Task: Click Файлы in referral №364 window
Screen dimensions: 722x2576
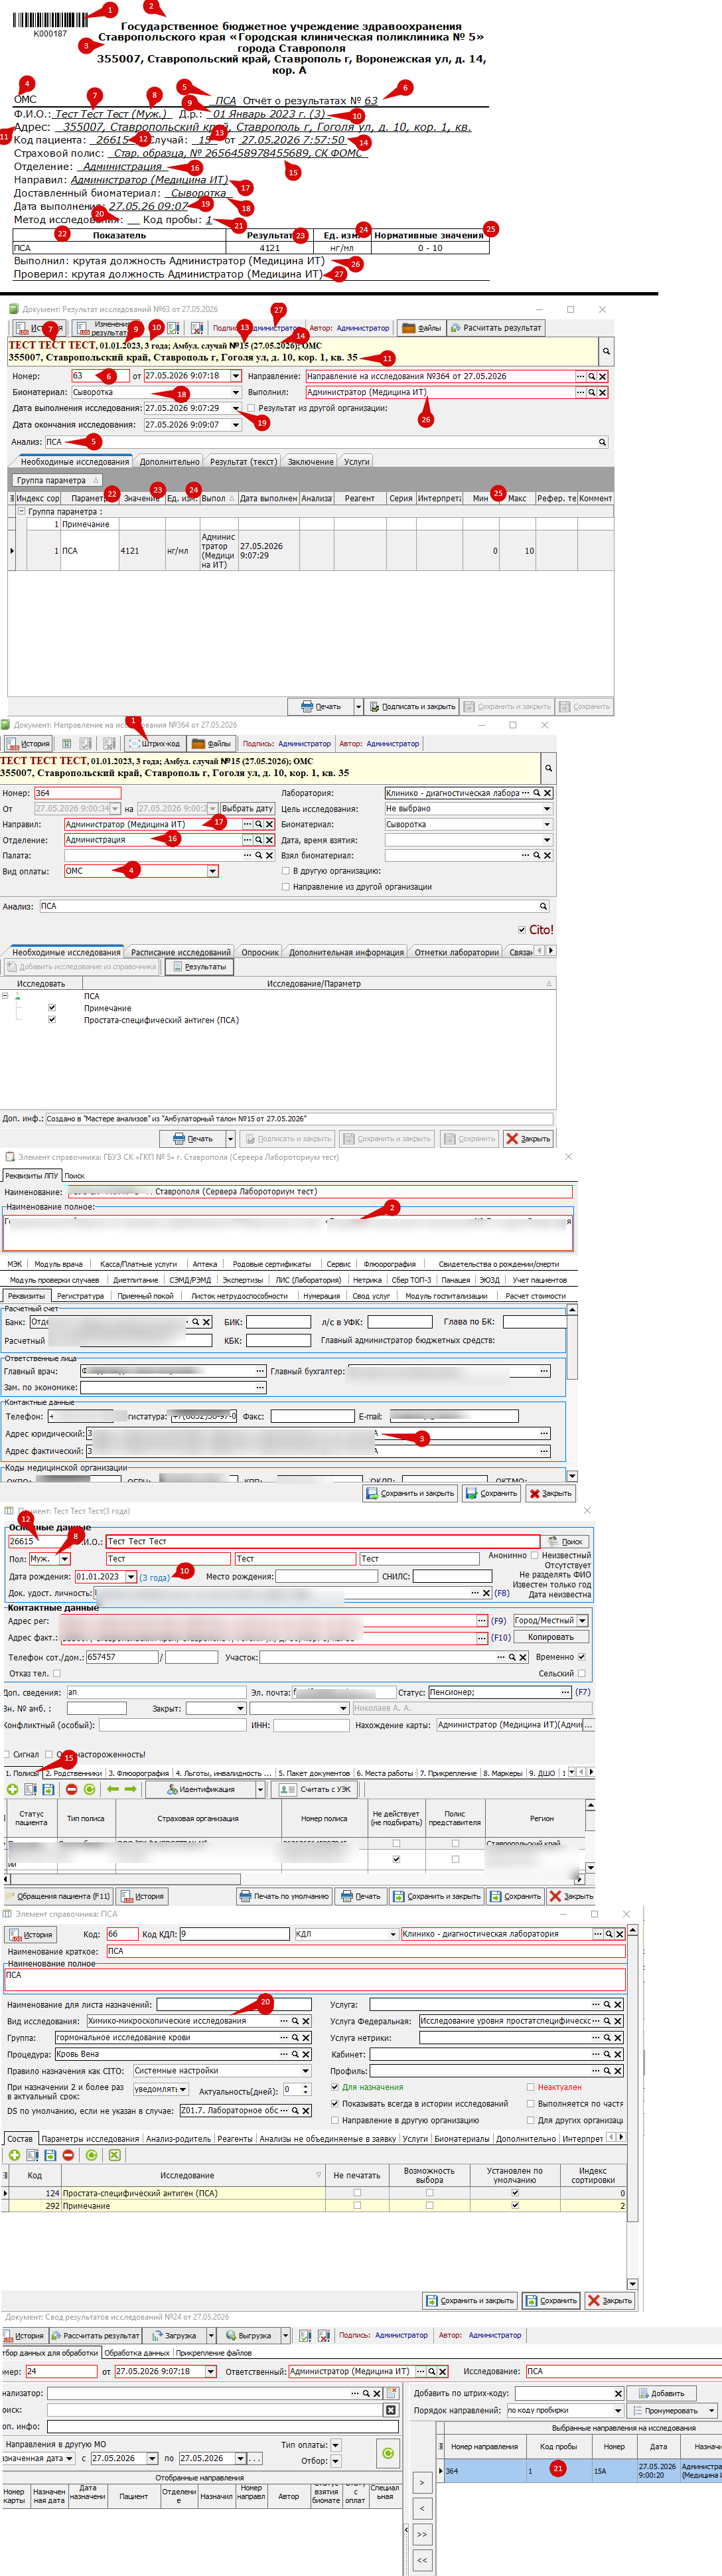Action: pyautogui.click(x=211, y=744)
